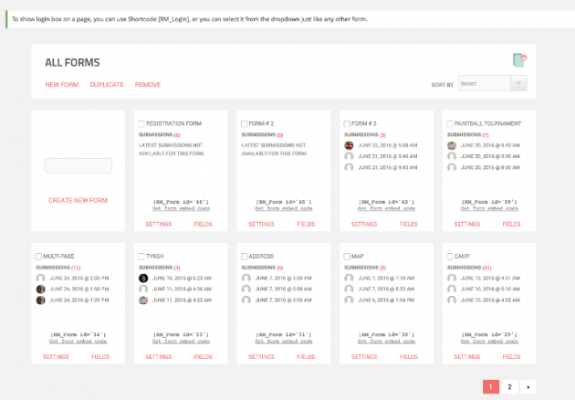Open Settings for Camp form
575x400 pixels.
coord(466,357)
